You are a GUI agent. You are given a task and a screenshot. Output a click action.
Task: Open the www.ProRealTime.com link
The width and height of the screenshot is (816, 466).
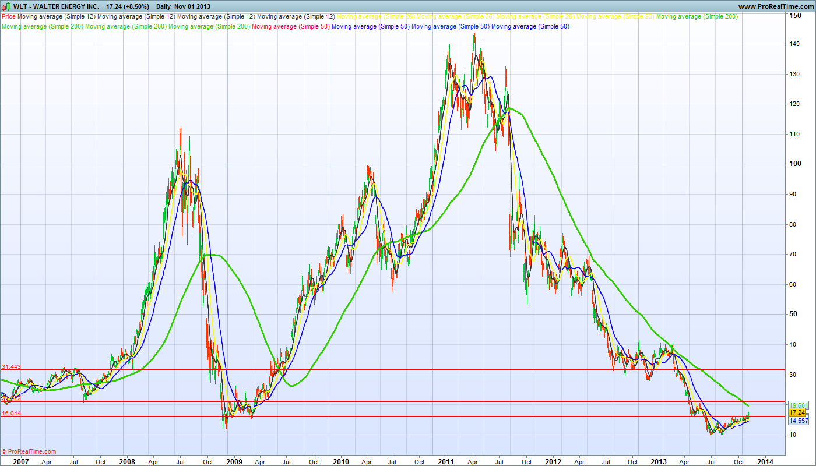(775, 6)
